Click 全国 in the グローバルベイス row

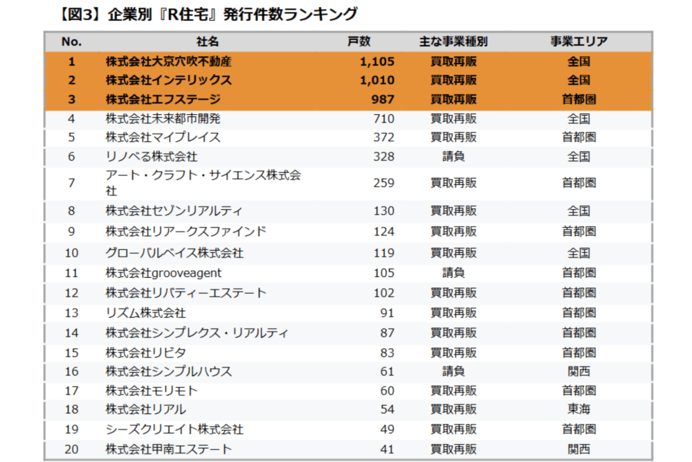point(579,253)
